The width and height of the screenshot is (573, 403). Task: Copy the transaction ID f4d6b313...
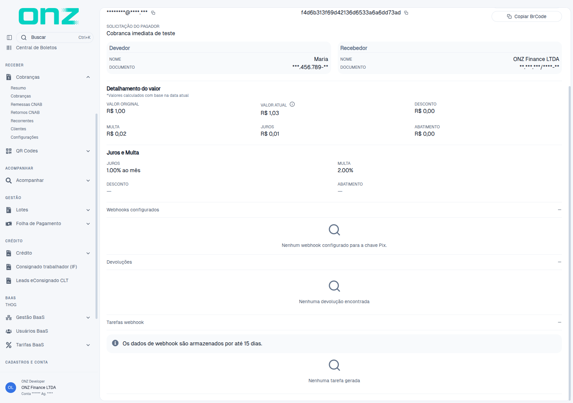point(406,13)
